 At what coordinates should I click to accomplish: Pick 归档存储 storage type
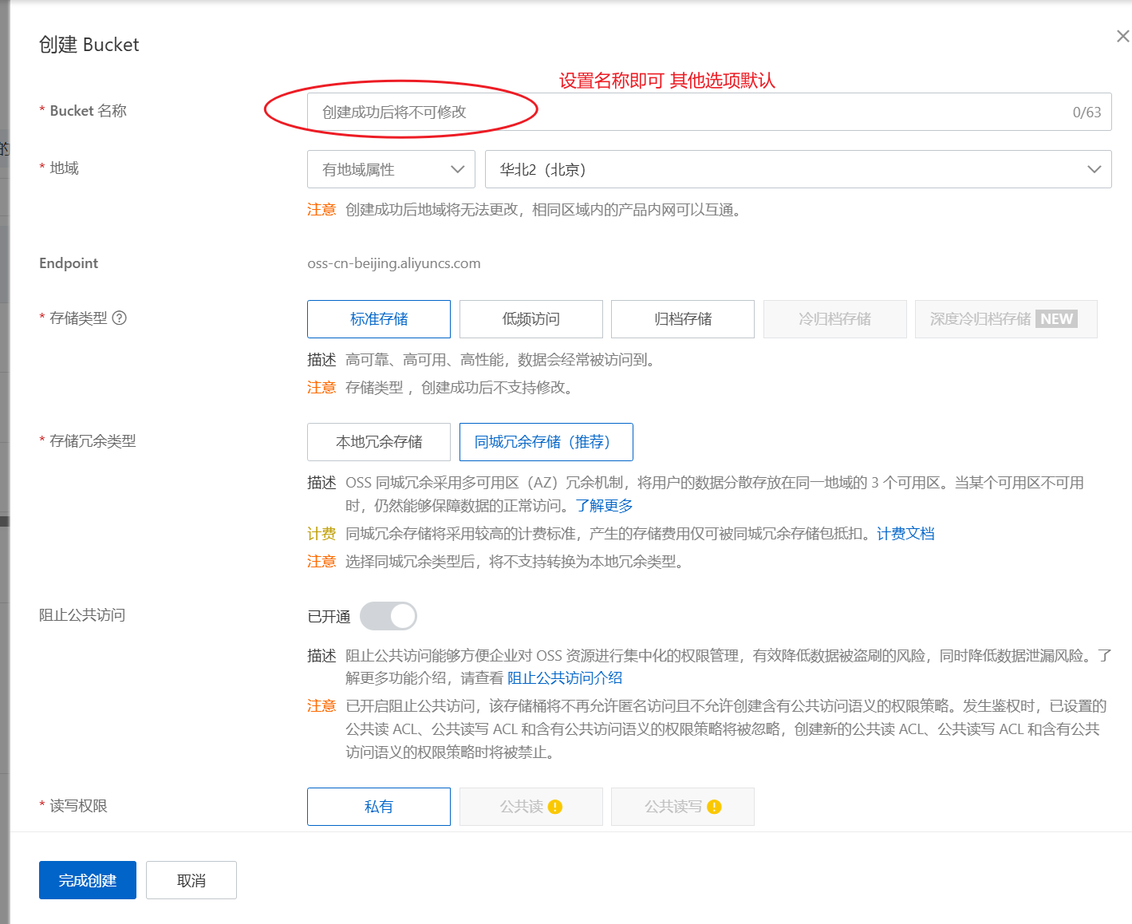682,319
